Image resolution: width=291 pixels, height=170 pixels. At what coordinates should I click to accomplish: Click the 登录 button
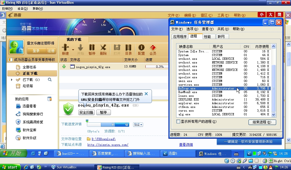[x=36, y=51]
